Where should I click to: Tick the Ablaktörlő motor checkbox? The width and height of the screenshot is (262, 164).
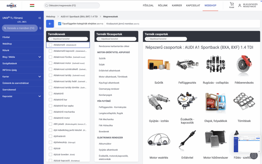tap(50, 118)
